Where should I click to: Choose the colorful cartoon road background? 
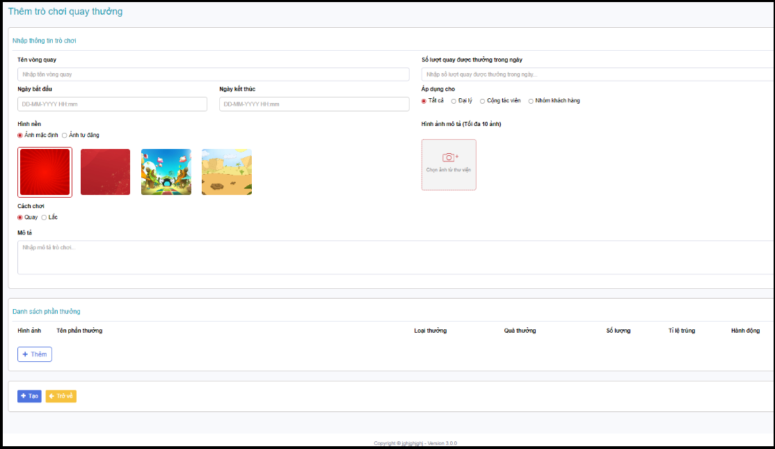coord(166,172)
